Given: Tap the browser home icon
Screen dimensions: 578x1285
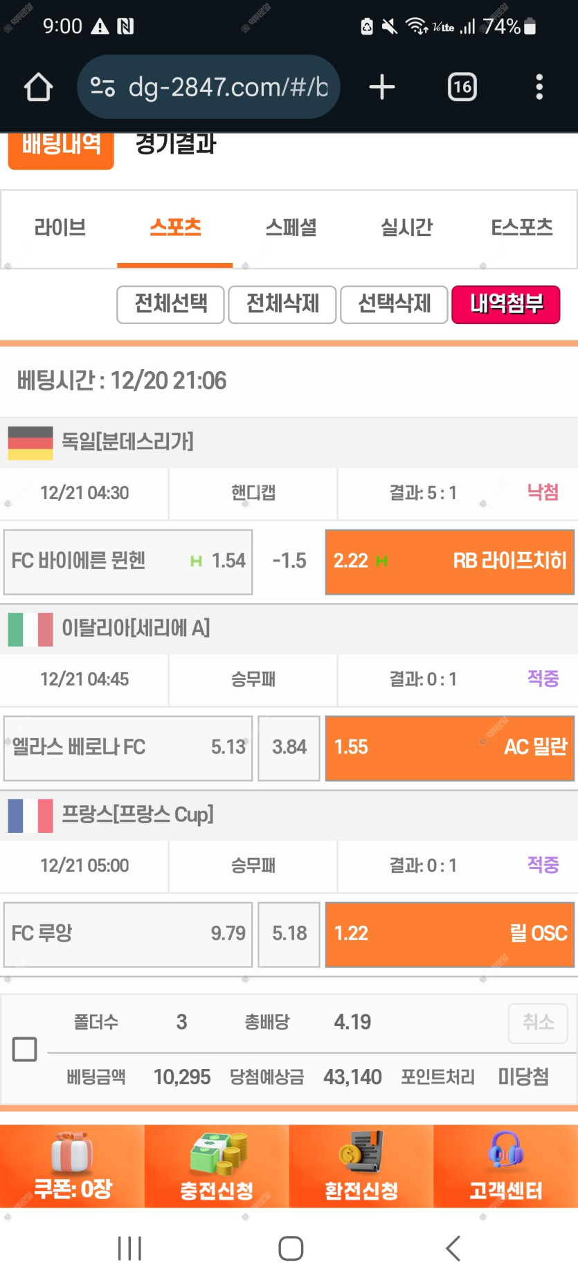Looking at the screenshot, I should click(38, 87).
